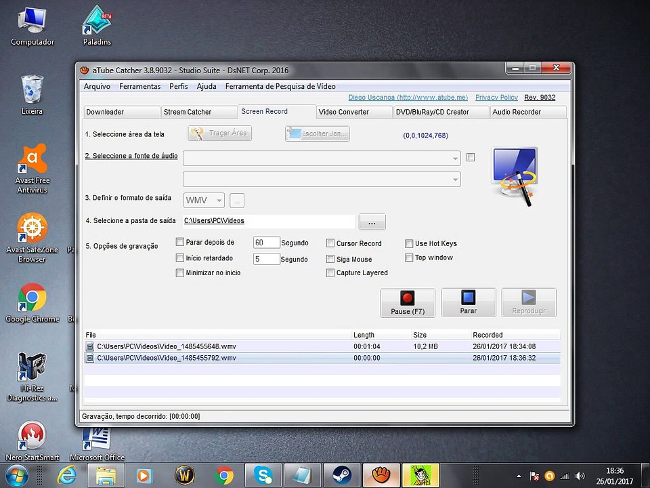The height and width of the screenshot is (488, 650).
Task: Expand the second audio source dropdown
Action: (455, 179)
